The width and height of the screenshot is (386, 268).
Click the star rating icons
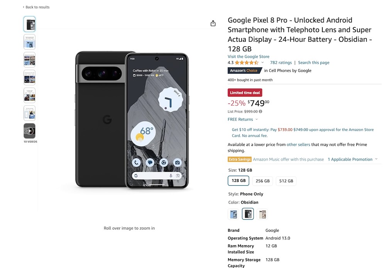pos(247,63)
